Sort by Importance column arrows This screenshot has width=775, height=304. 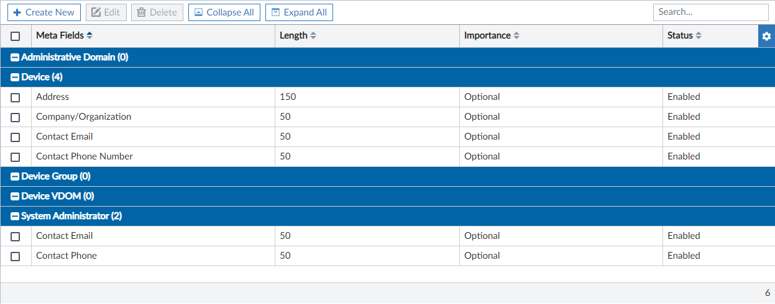click(x=516, y=36)
